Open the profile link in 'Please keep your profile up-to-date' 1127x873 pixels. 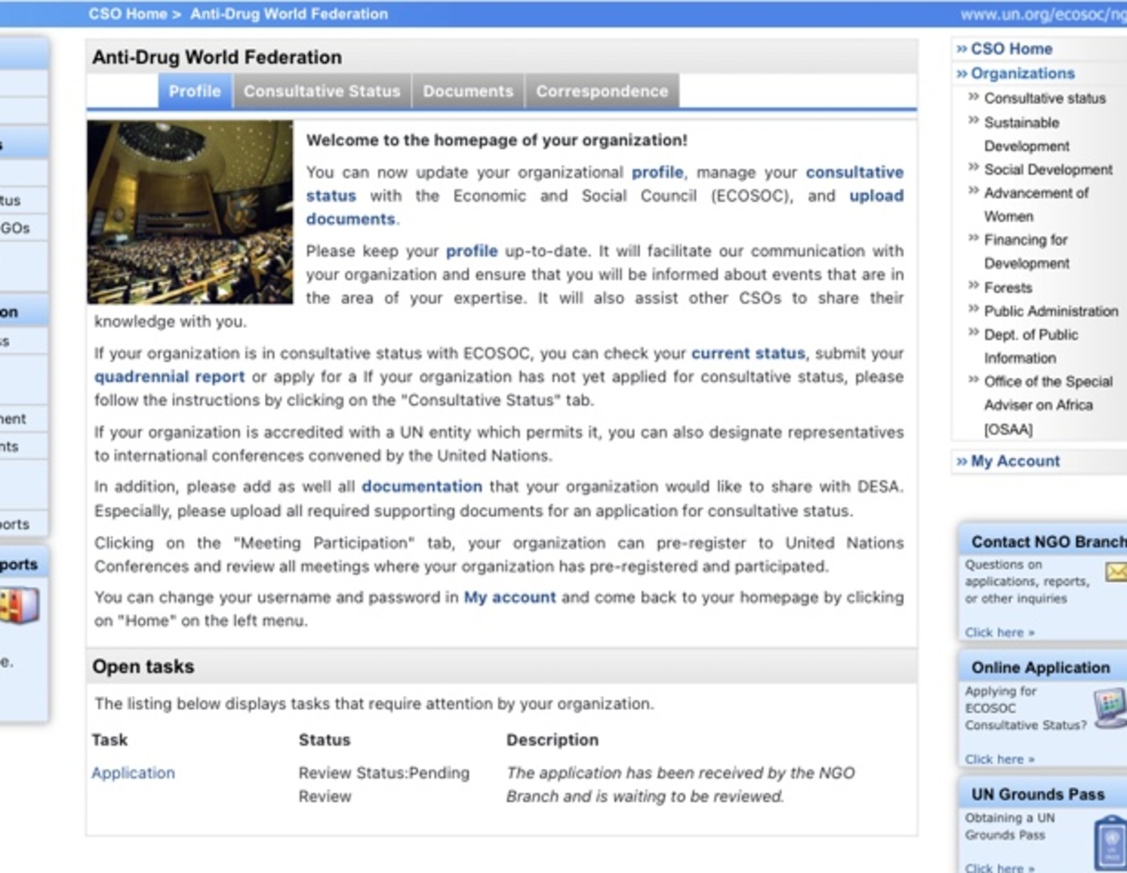click(x=472, y=251)
